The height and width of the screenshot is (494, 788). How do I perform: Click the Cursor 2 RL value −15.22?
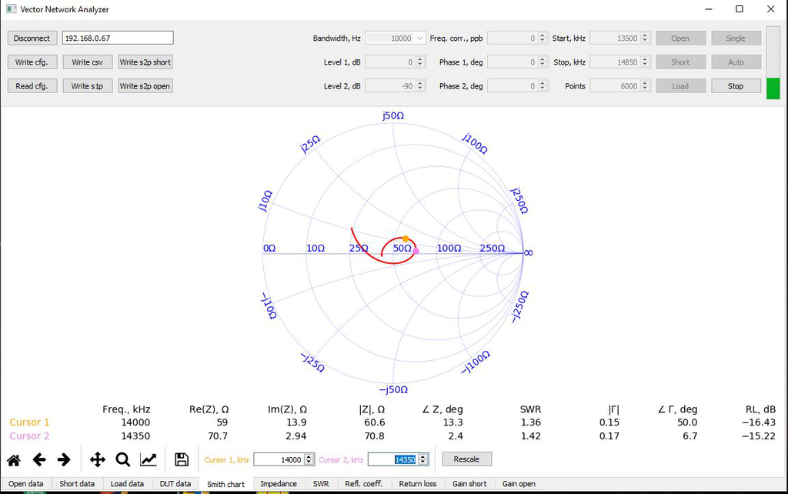pos(759,436)
